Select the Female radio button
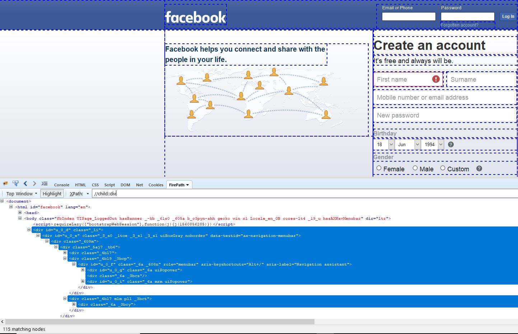Image resolution: width=518 pixels, height=334 pixels. (x=379, y=168)
